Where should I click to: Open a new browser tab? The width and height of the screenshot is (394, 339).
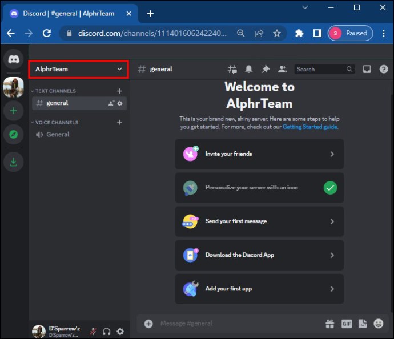(x=150, y=14)
